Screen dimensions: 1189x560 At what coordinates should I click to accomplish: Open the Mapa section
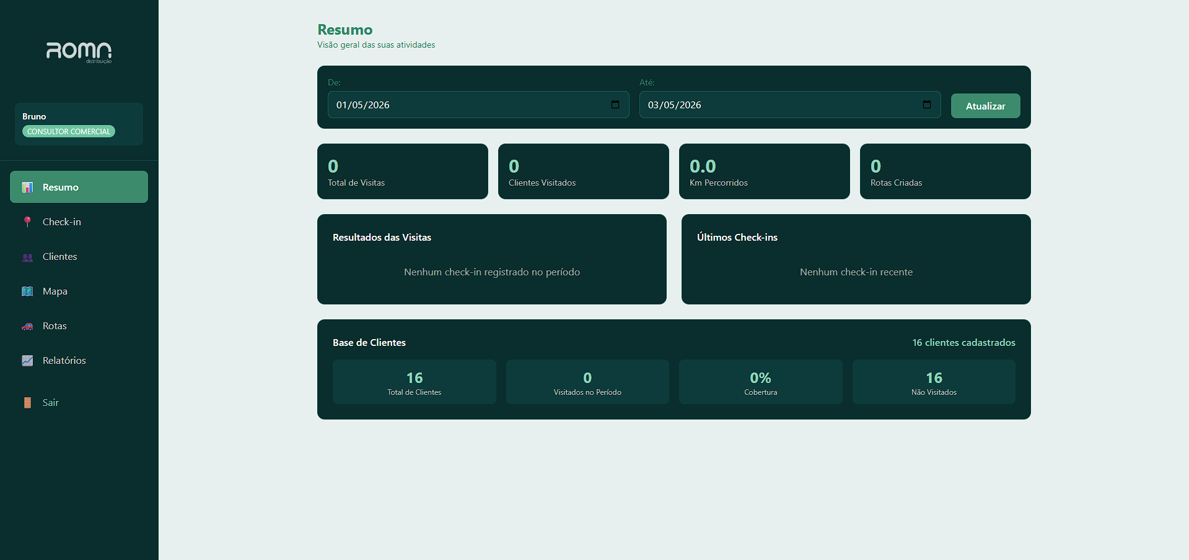pyautogui.click(x=79, y=291)
